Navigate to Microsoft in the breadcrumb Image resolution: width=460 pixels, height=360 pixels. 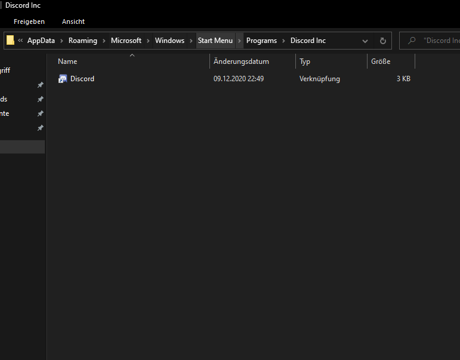tap(126, 41)
